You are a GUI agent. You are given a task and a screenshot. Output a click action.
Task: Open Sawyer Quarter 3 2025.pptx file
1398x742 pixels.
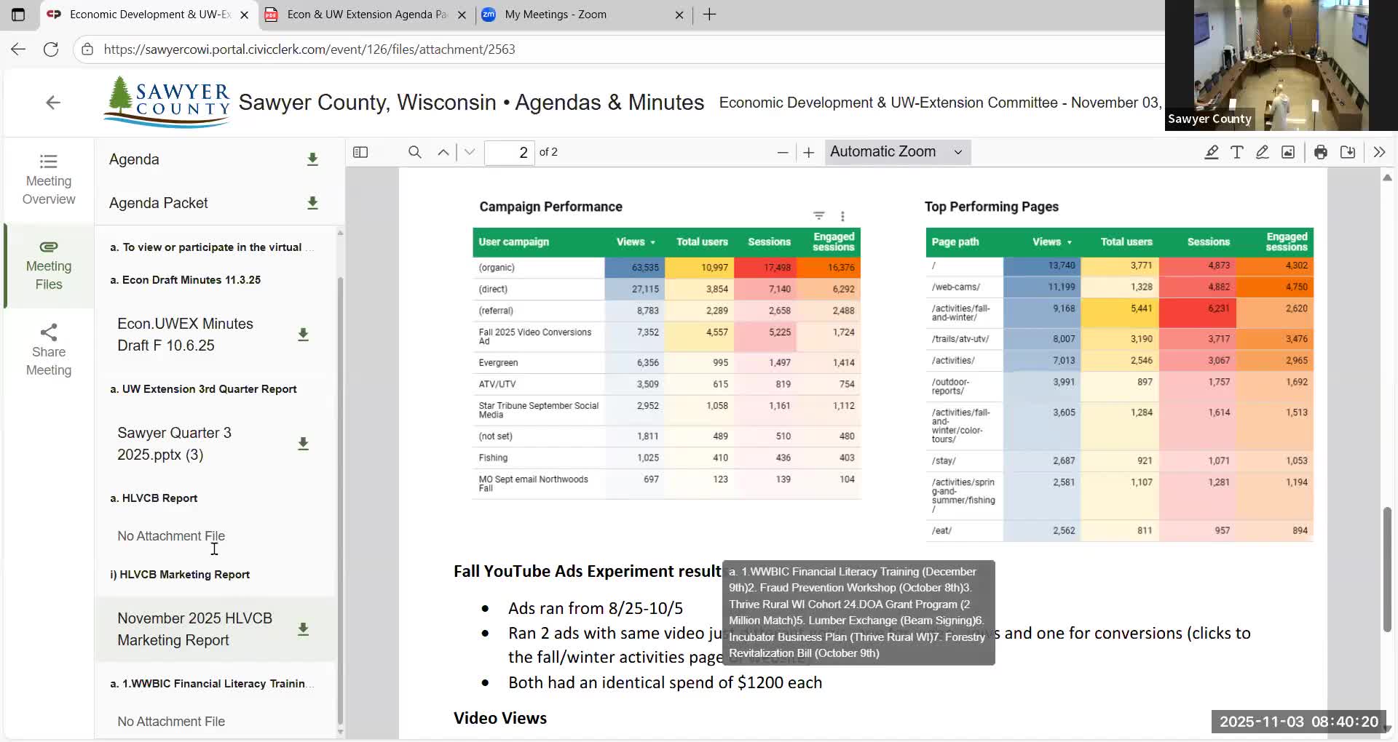click(x=175, y=444)
